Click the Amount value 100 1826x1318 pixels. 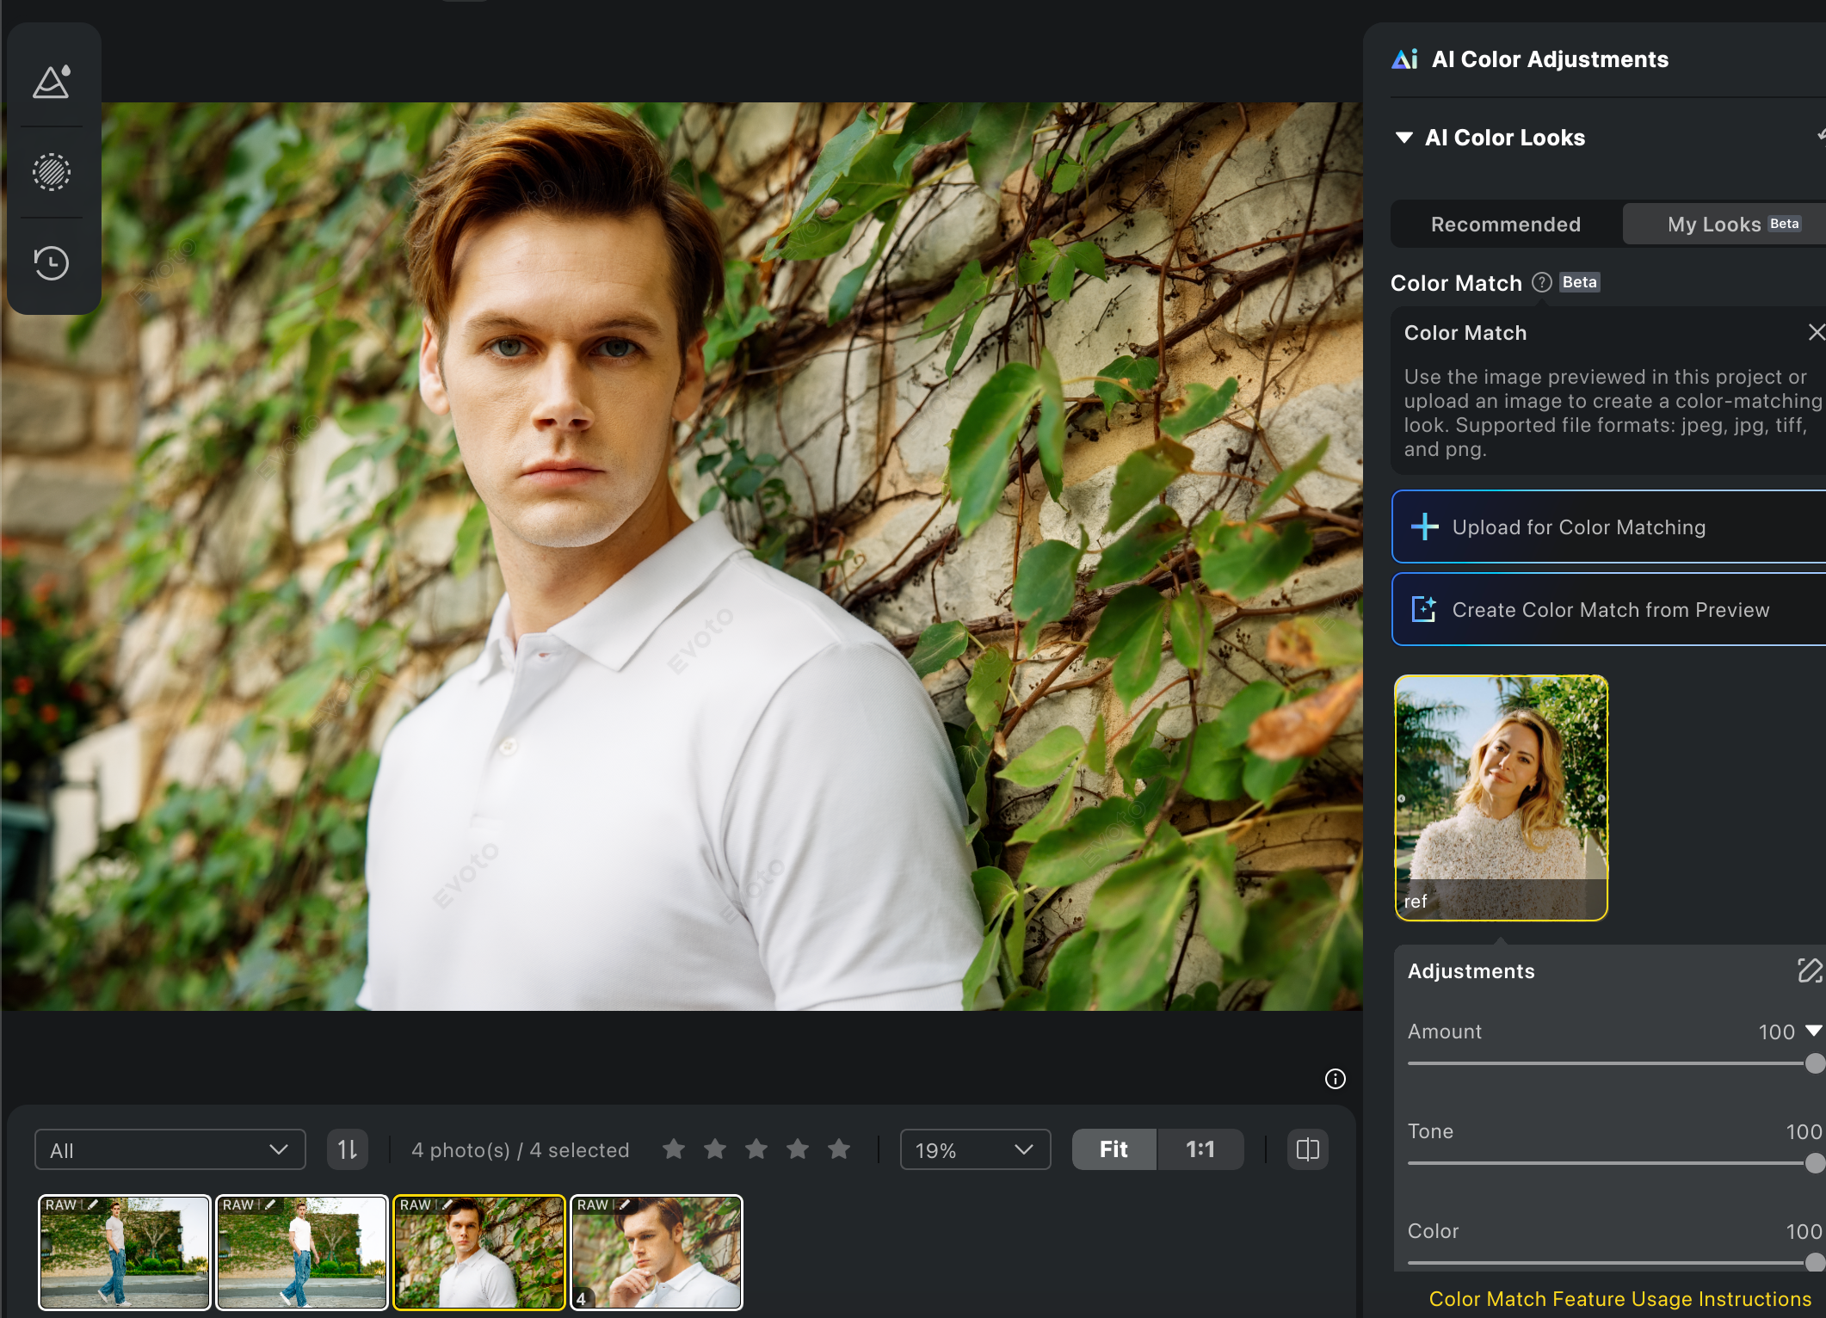[x=1776, y=1032]
